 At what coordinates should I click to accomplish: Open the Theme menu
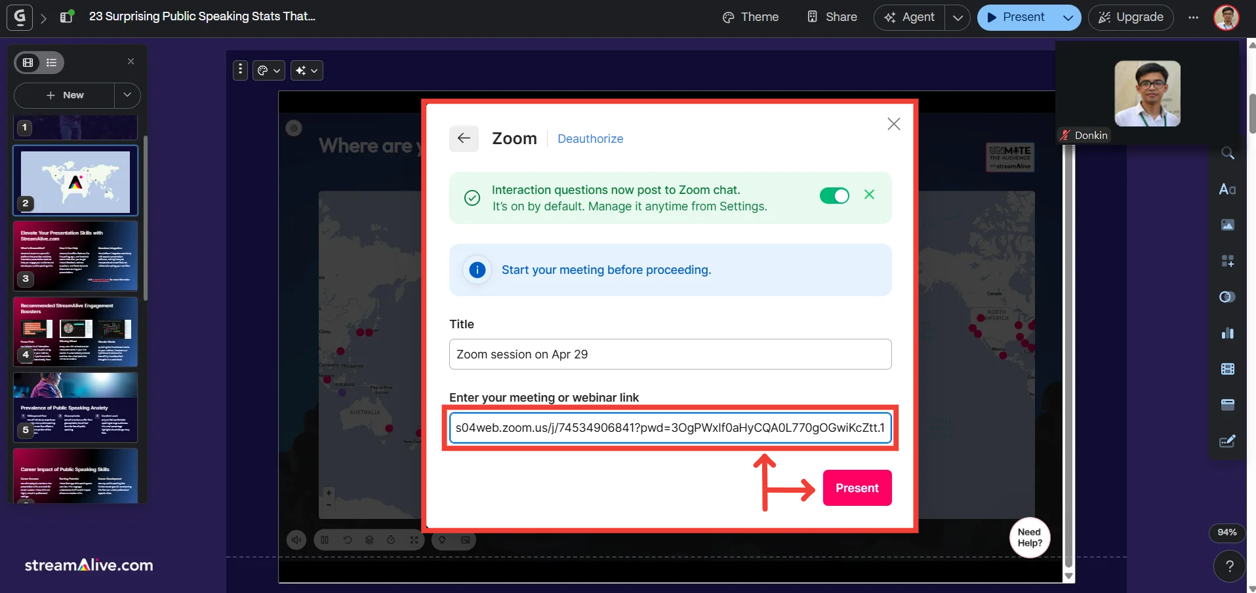[x=750, y=17]
